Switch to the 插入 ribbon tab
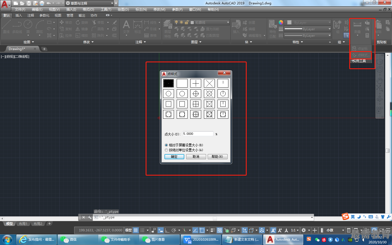Viewport: 392px width, 245px height. click(x=19, y=16)
